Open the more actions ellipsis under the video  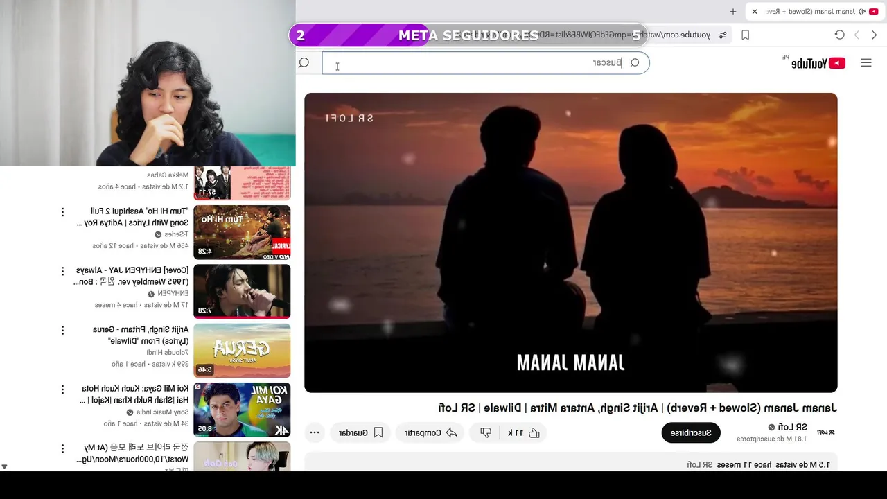pos(314,433)
